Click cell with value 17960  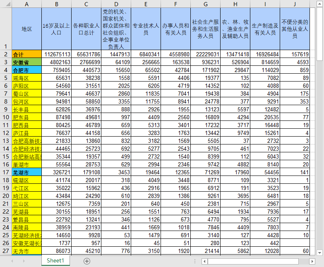pos(235,172)
